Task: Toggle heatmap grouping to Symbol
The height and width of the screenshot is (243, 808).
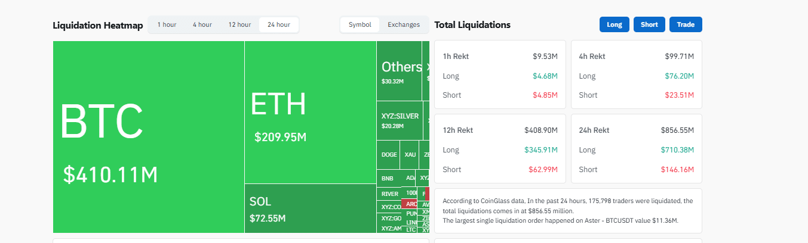Action: pos(360,25)
